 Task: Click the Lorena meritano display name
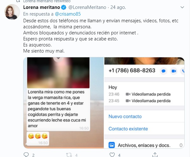pos(42,7)
